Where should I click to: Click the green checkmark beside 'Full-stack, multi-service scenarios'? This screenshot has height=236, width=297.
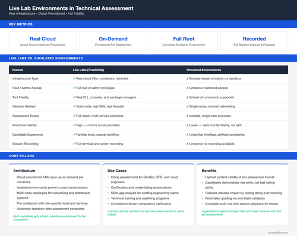pos(74,116)
